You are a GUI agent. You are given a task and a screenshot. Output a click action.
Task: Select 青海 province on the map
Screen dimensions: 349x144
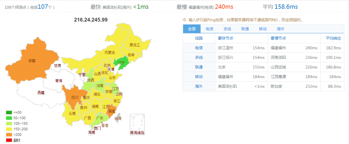coord(59,81)
